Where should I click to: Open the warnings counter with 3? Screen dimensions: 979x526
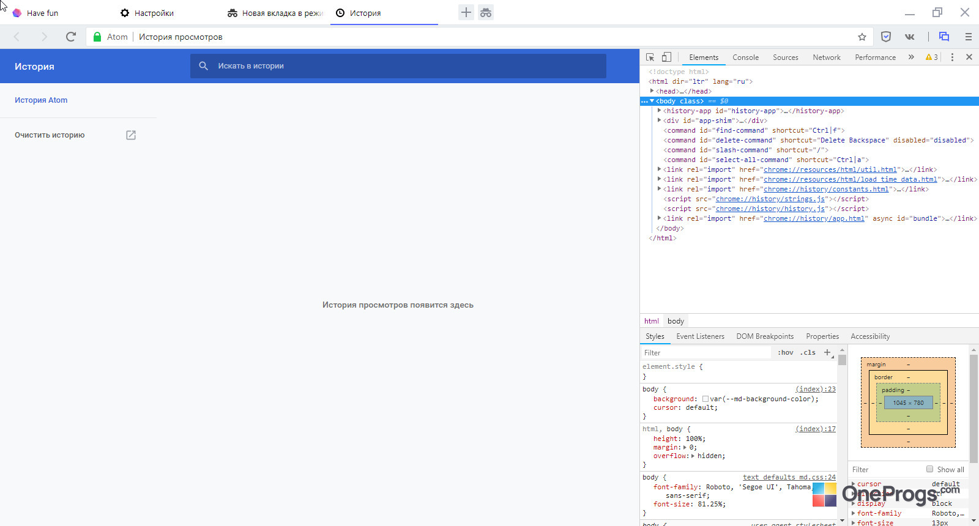point(932,57)
